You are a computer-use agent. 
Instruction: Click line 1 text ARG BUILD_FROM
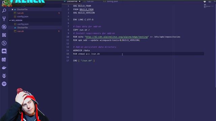pos(82,6)
